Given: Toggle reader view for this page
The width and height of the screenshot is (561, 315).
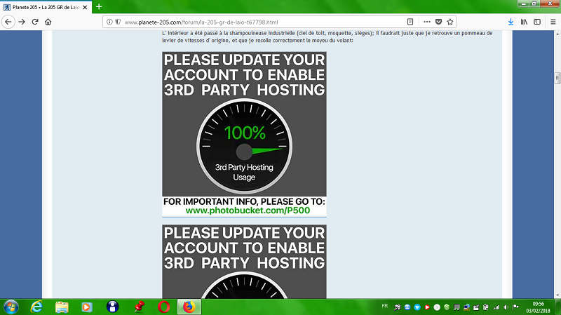Looking at the screenshot, I should (410, 22).
